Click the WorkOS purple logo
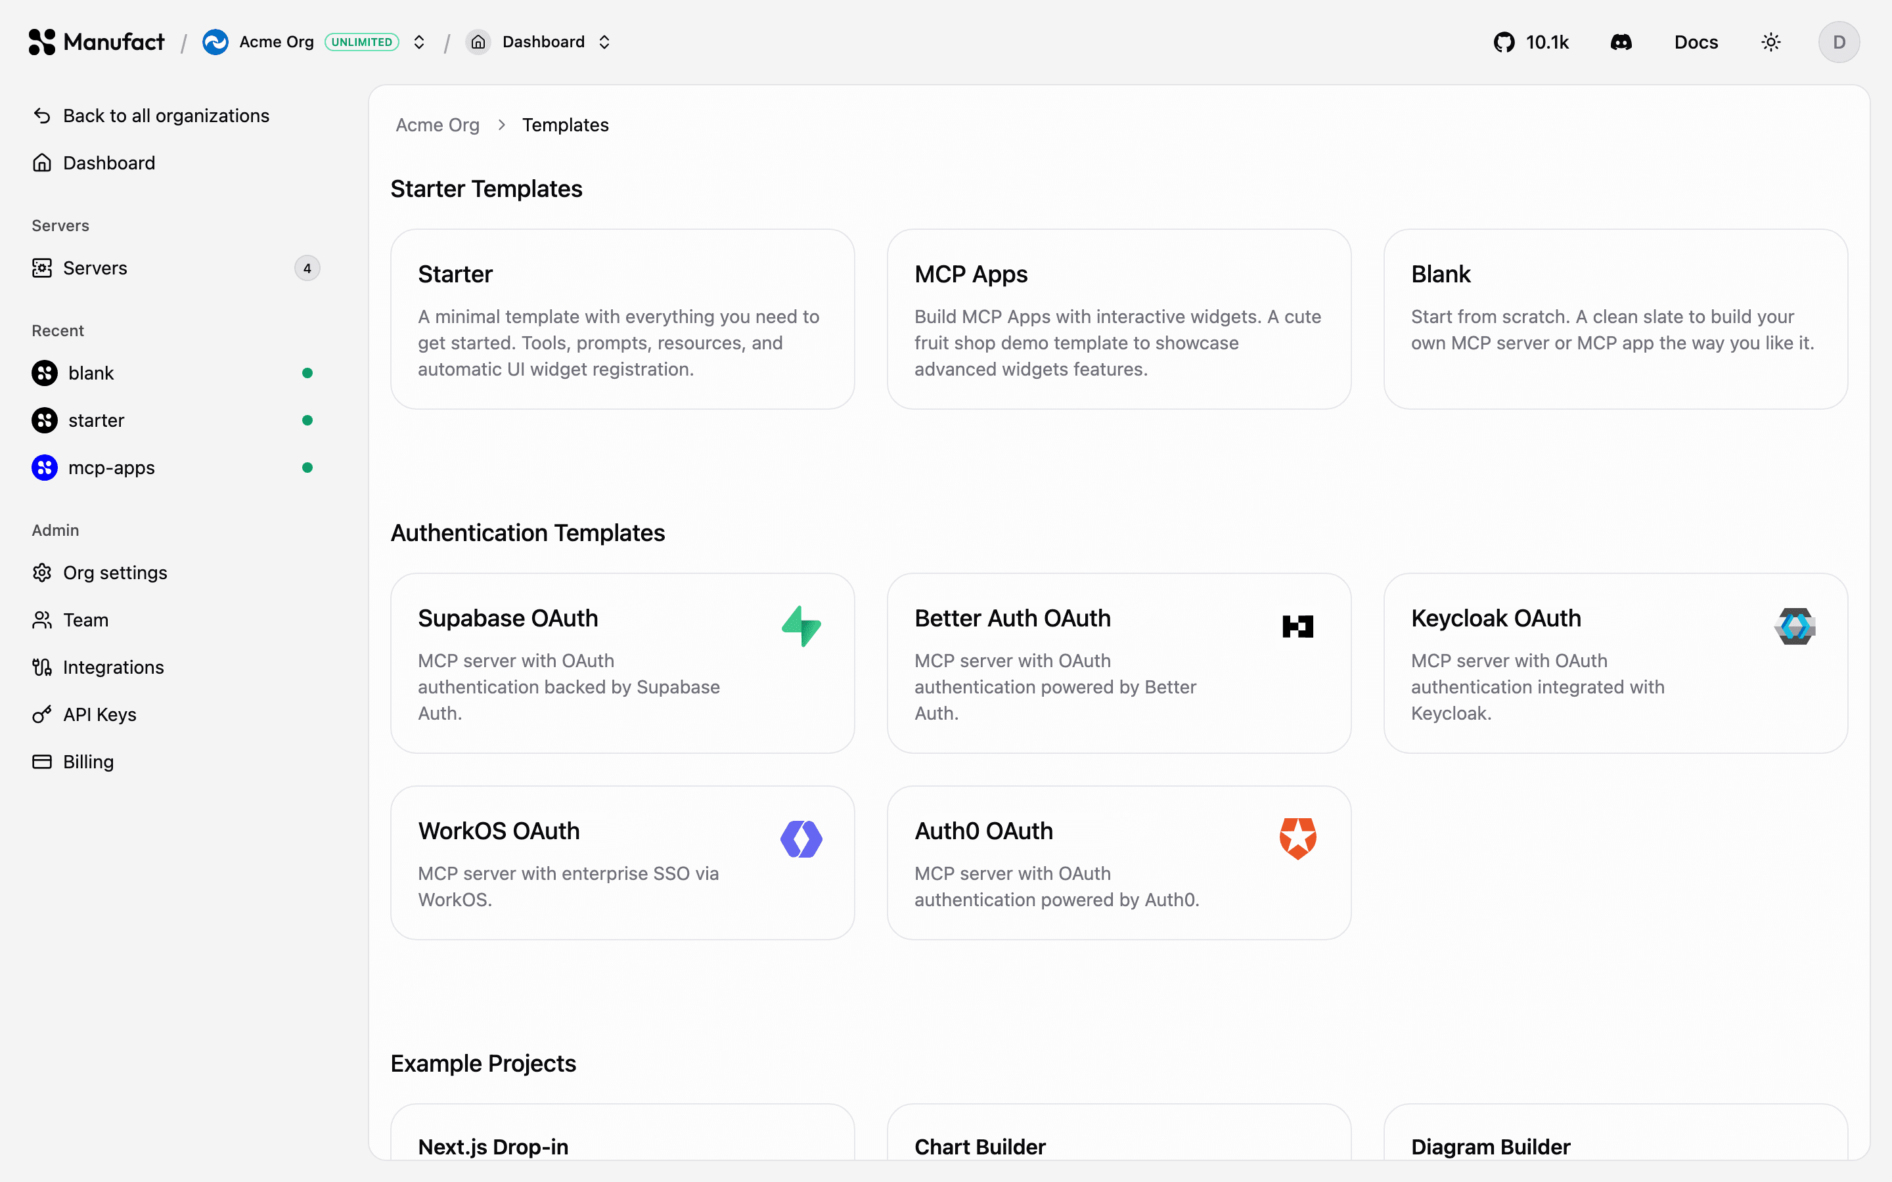Viewport: 1892px width, 1182px height. click(801, 839)
